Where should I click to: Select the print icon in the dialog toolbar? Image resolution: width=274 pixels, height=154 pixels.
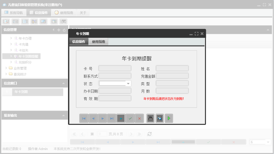(150, 118)
